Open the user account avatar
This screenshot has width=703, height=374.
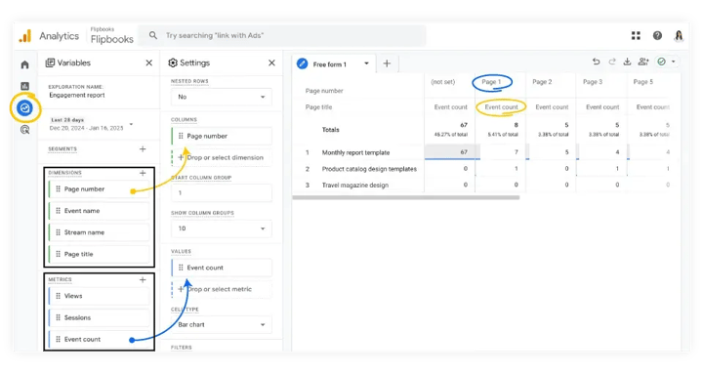click(x=679, y=36)
